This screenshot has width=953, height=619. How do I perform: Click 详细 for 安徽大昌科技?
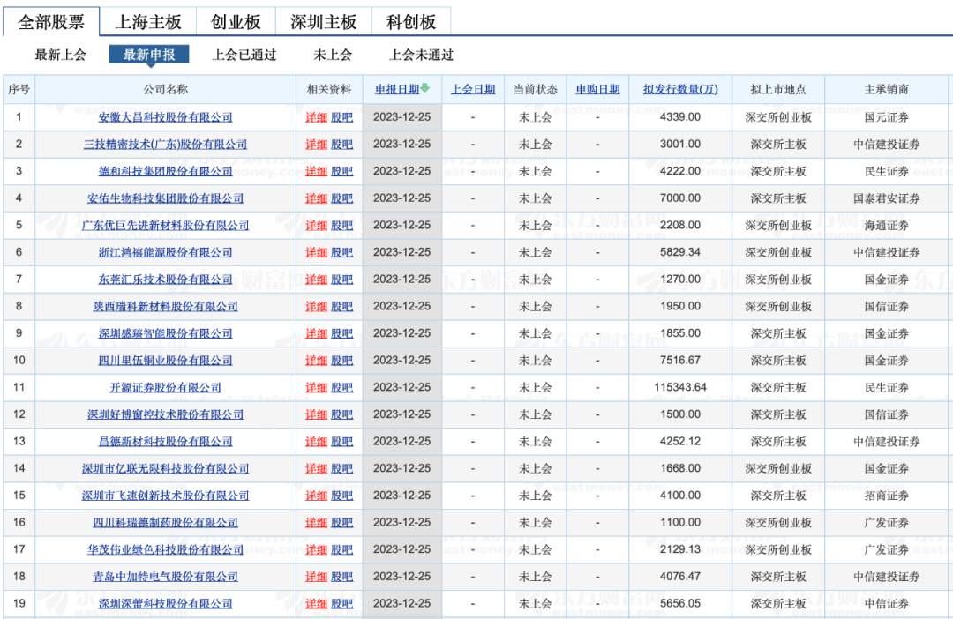pos(316,117)
